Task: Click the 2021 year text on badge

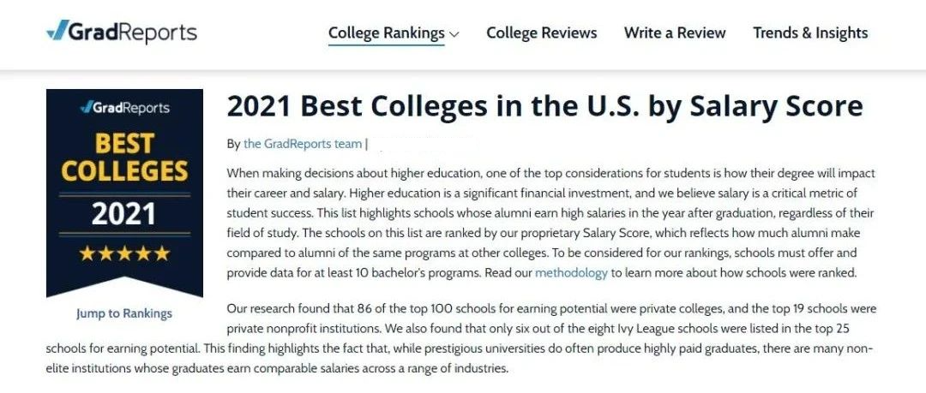Action: click(x=124, y=213)
